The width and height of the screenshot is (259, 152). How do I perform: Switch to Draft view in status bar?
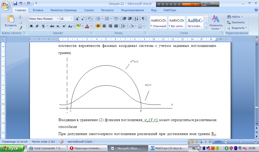[210, 142]
